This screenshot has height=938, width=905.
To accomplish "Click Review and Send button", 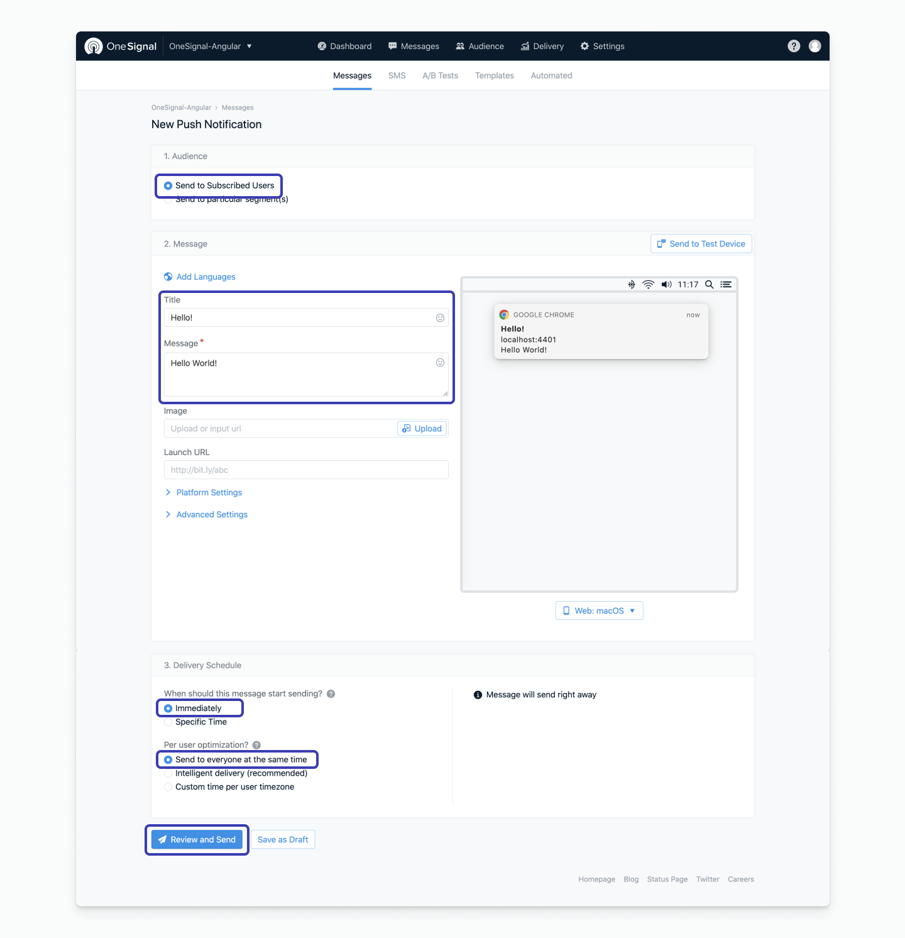I will [197, 839].
